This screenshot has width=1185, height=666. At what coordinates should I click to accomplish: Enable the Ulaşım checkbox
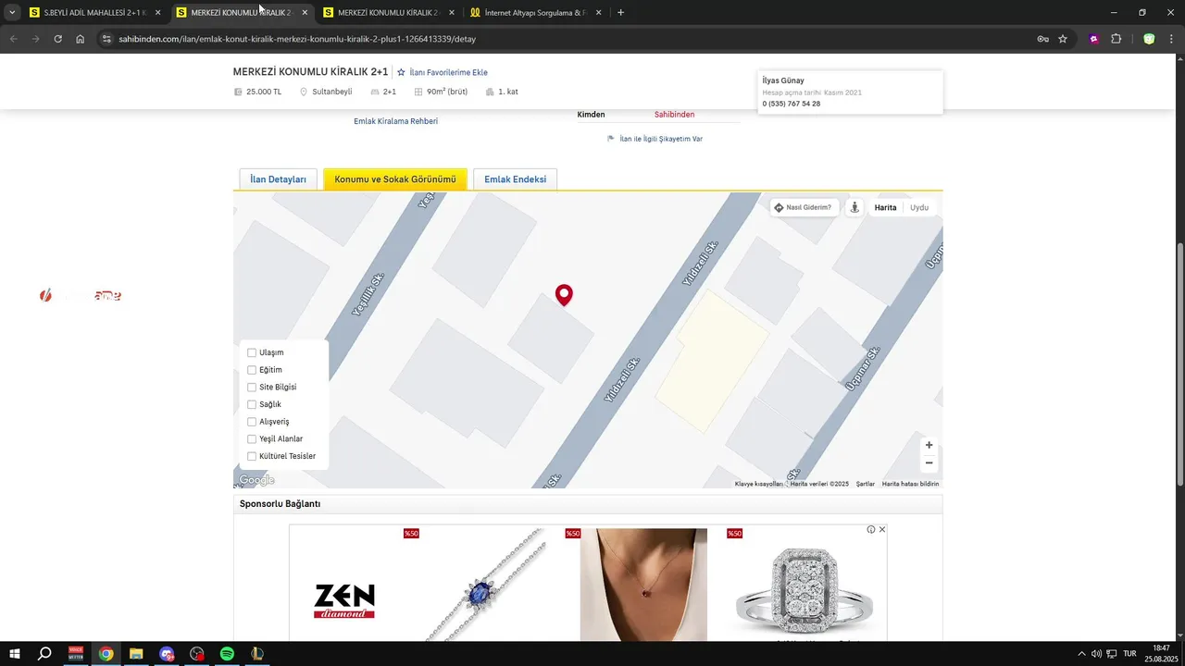pos(252,352)
